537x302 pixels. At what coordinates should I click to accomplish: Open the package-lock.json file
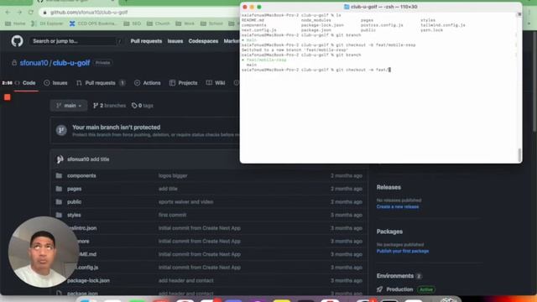click(88, 280)
